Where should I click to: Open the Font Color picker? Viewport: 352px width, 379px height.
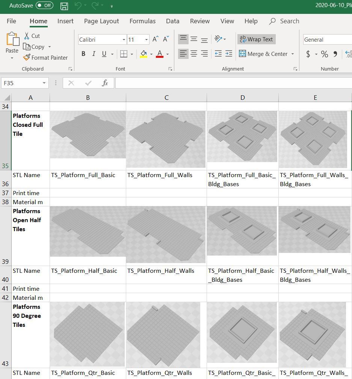point(159,54)
